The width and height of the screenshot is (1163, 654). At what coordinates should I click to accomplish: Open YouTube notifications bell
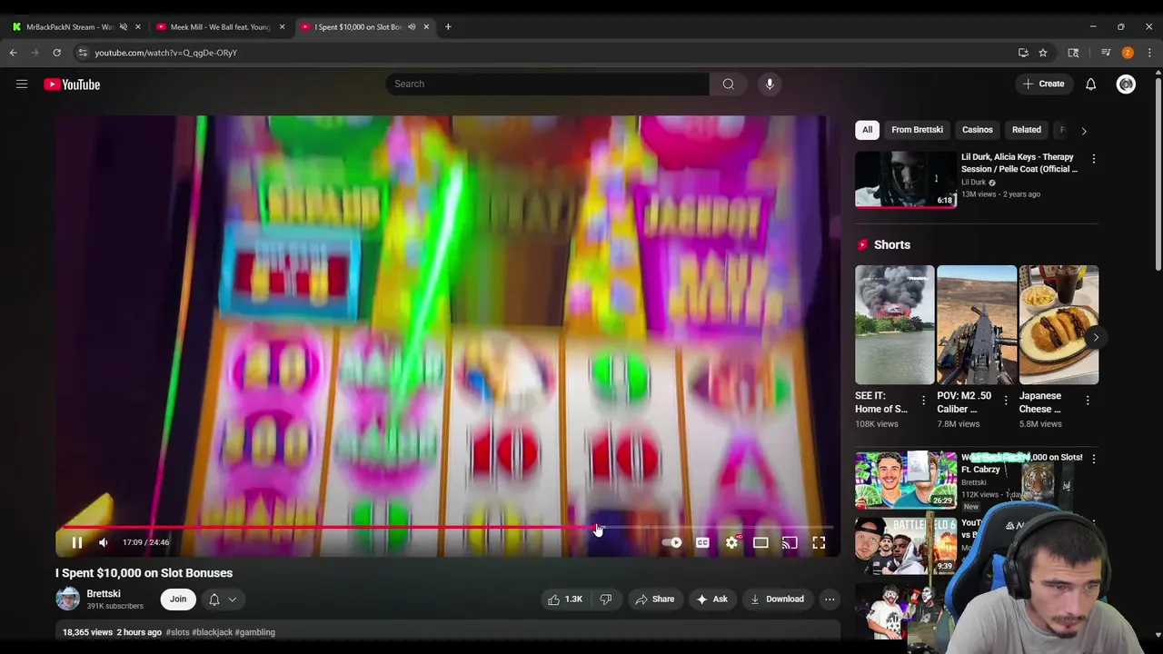[x=1090, y=84]
